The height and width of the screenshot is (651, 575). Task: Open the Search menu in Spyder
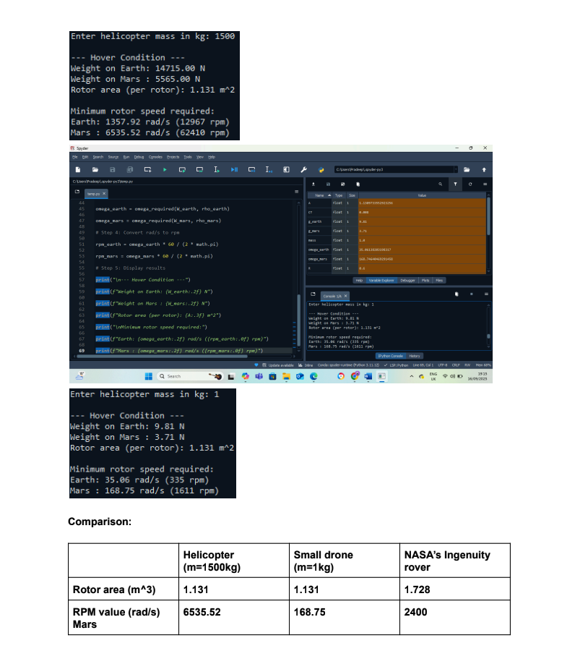point(98,157)
